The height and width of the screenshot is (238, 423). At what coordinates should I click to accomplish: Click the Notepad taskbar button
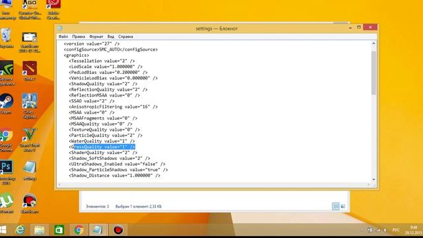coord(98,230)
